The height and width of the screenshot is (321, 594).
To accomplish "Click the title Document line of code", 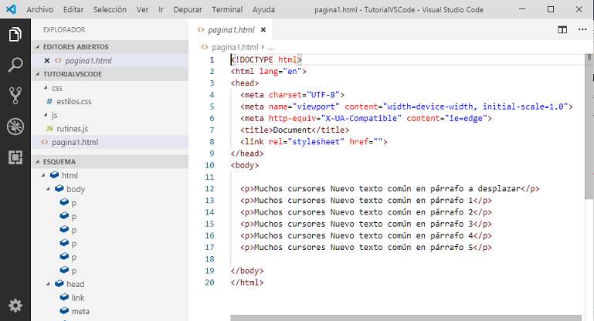I will (x=294, y=130).
